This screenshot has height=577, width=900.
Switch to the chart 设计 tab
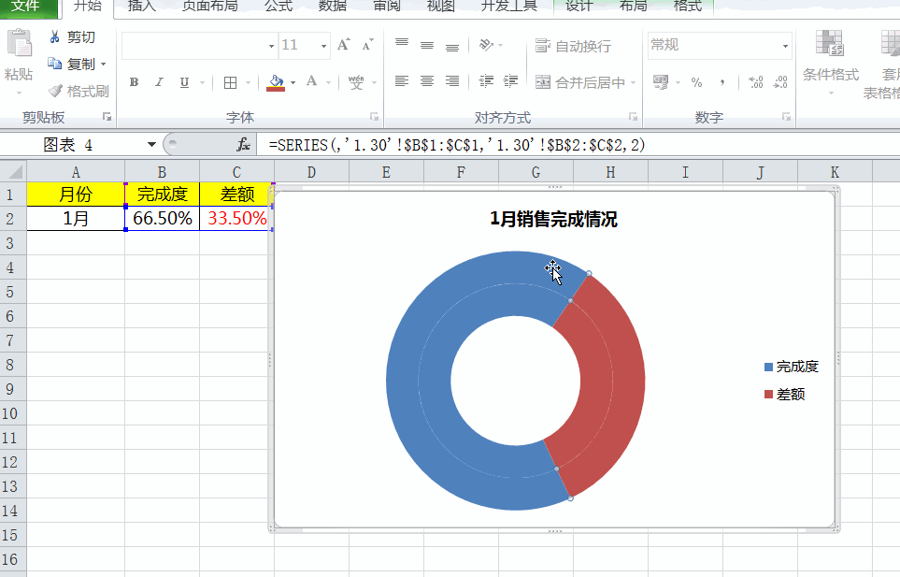pyautogui.click(x=579, y=7)
